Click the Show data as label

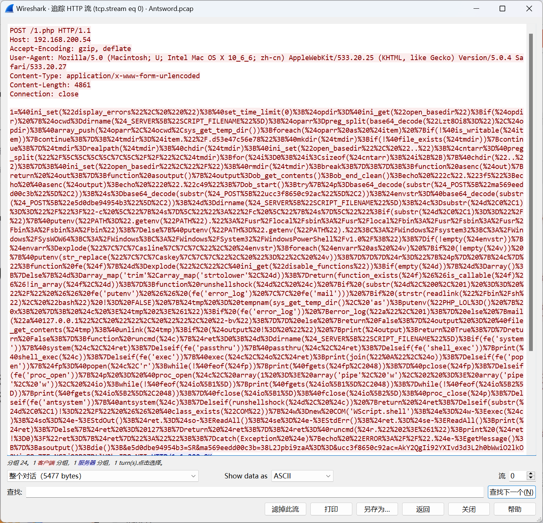pos(246,476)
